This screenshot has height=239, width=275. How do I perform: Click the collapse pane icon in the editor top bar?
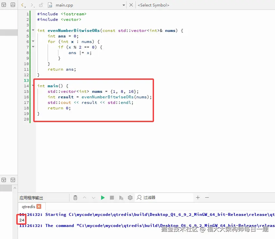click(13, 5)
